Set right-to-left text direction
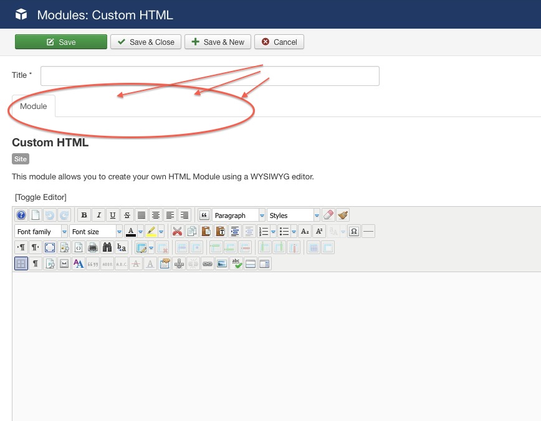The image size is (541, 421). pyautogui.click(x=36, y=248)
